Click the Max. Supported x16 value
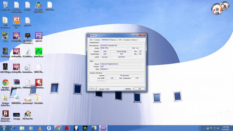The height and width of the screenshot is (131, 233). coord(137,78)
